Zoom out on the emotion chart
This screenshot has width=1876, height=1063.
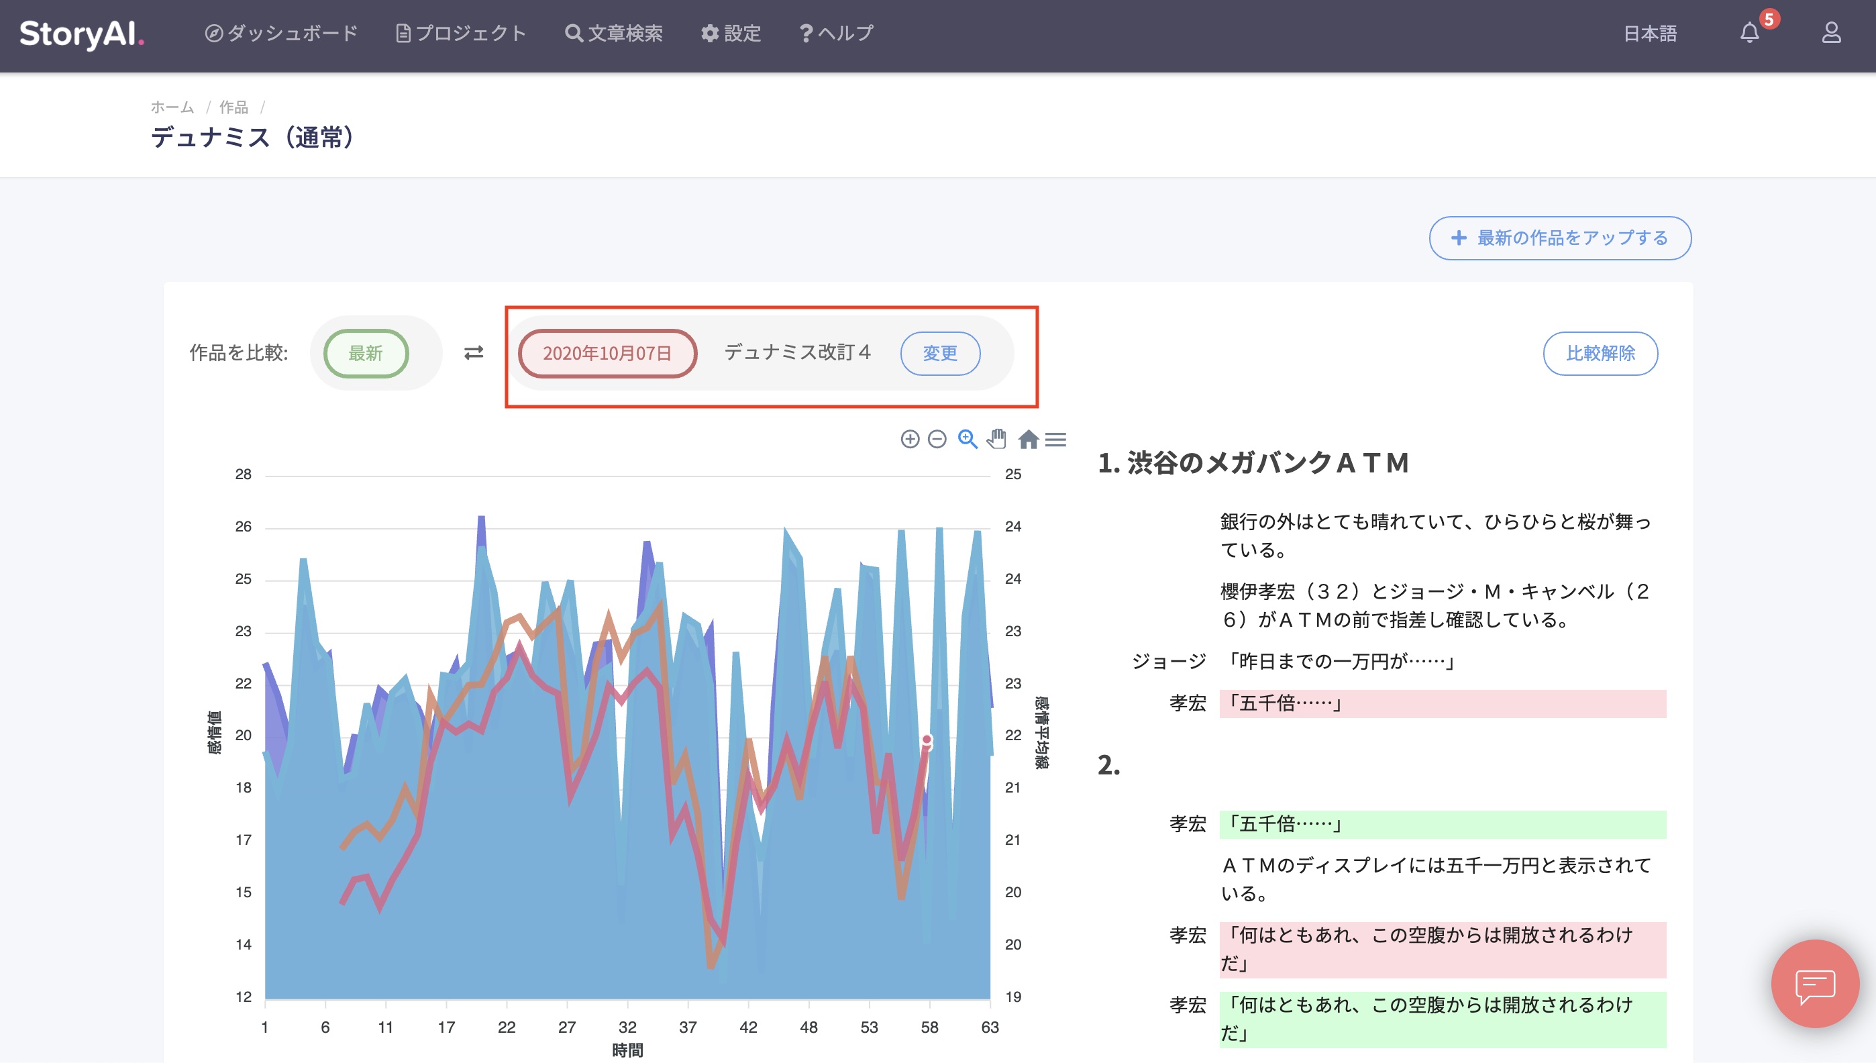click(937, 440)
